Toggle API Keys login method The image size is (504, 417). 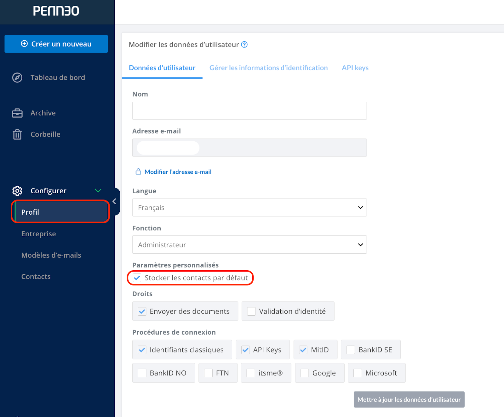click(x=245, y=350)
